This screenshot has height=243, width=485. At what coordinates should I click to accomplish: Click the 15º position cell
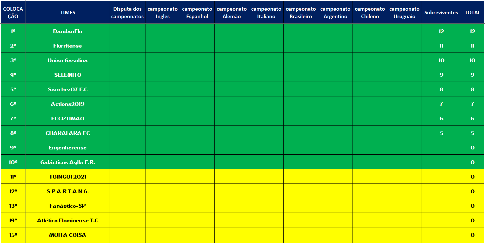coord(13,235)
